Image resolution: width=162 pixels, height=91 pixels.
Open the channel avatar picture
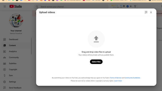coord(16,20)
